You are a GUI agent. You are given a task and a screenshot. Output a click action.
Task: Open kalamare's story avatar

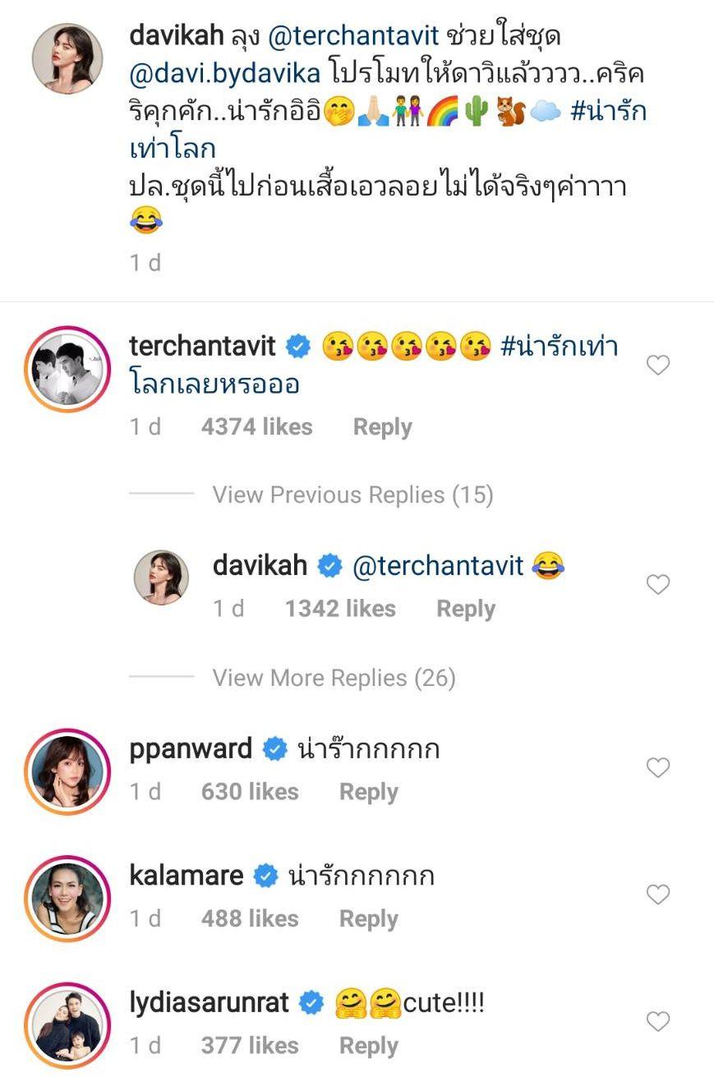pyautogui.click(x=67, y=897)
